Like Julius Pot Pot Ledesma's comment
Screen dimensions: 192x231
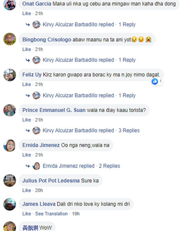(x=27, y=190)
